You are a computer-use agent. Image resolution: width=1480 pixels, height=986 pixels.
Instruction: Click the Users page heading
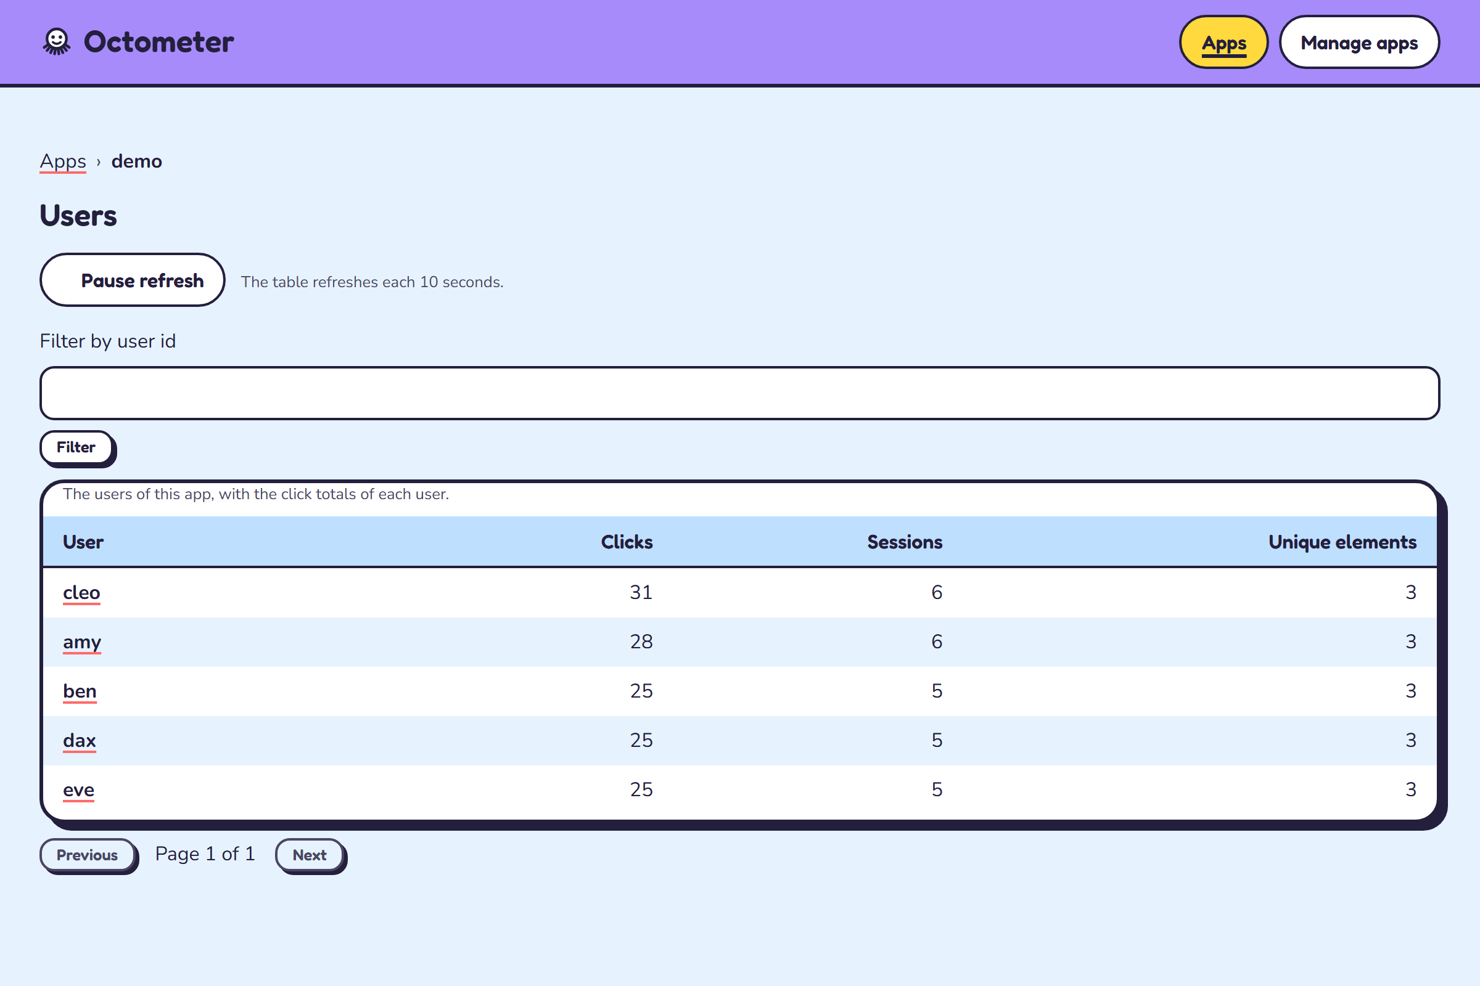click(78, 216)
